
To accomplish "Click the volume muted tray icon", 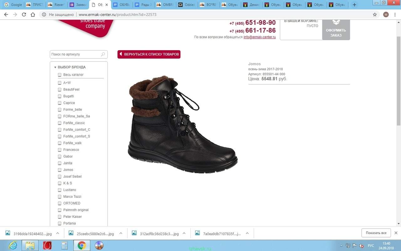I will point(362,246).
